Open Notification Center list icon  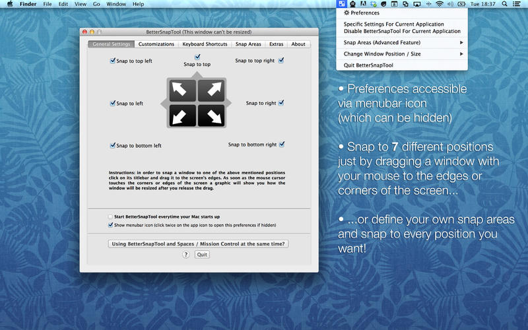[519, 4]
